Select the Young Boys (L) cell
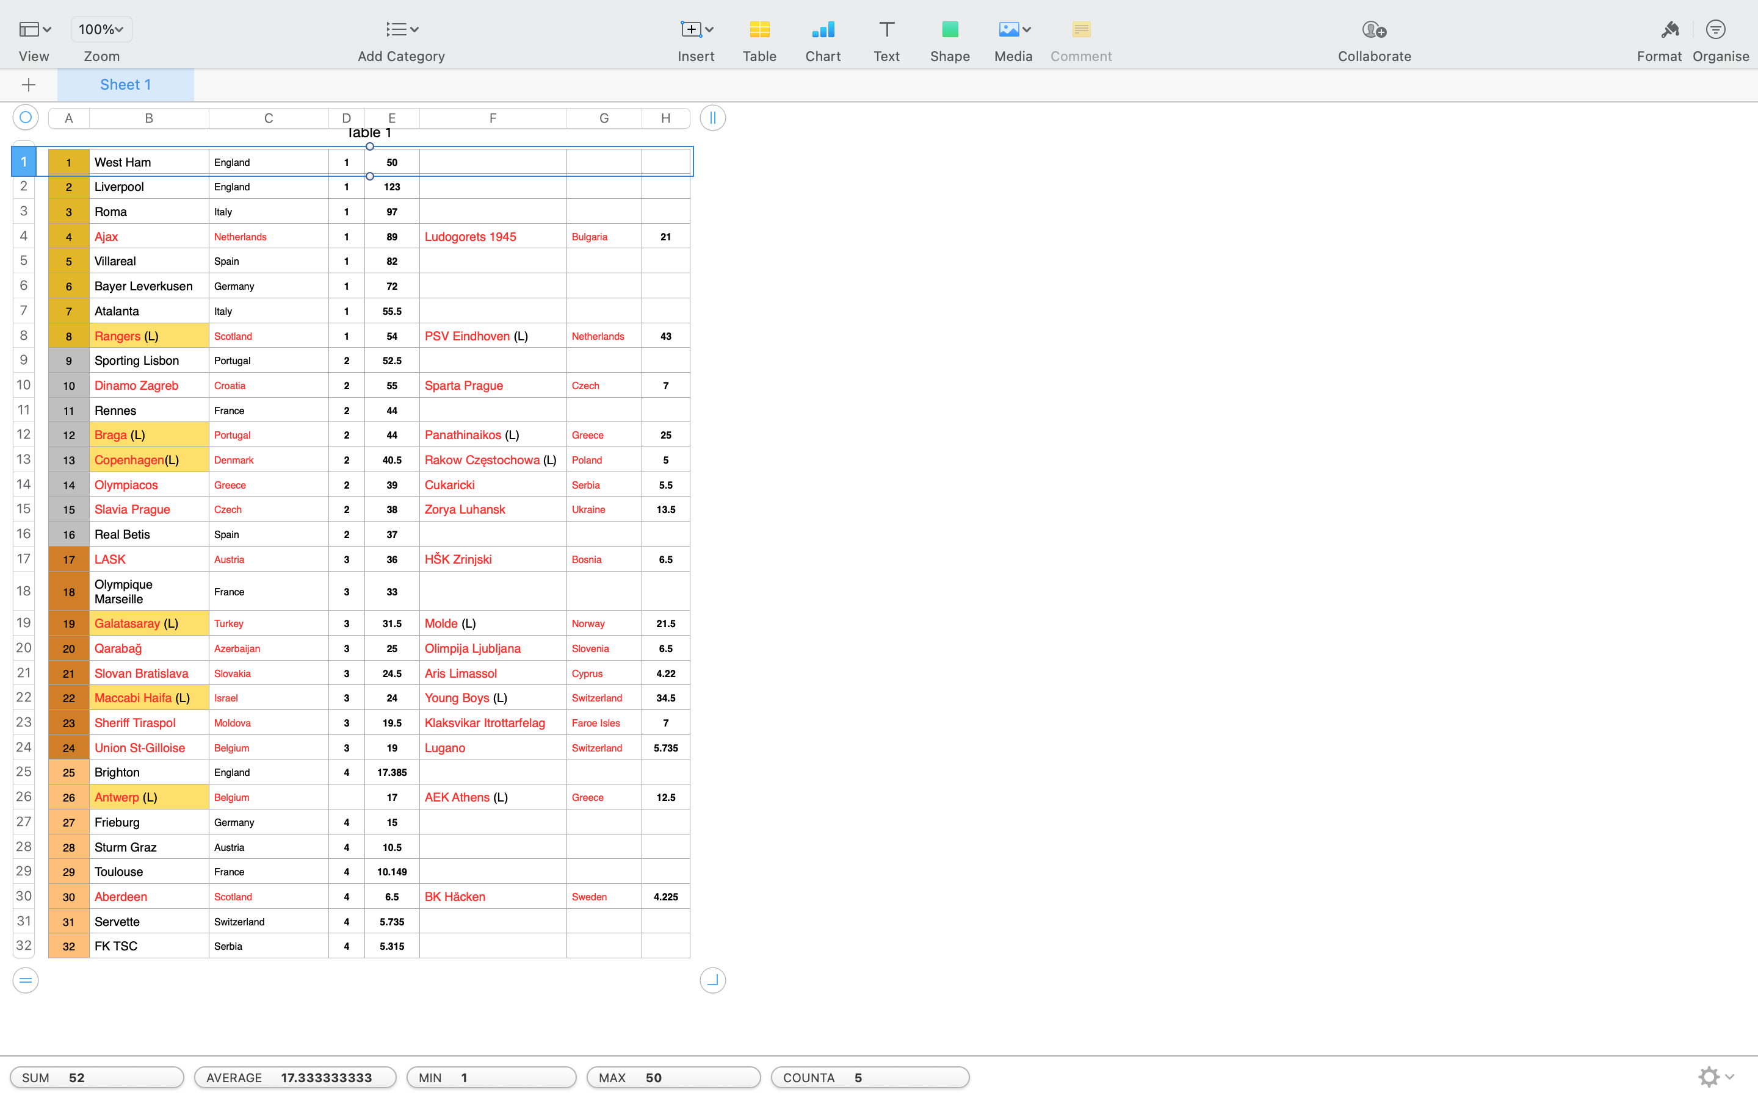 click(493, 698)
